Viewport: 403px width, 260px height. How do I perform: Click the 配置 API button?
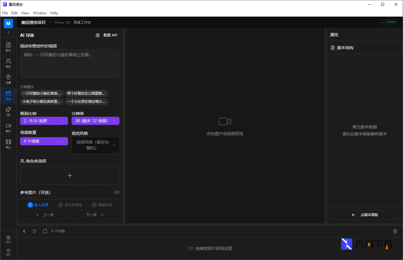[107, 35]
